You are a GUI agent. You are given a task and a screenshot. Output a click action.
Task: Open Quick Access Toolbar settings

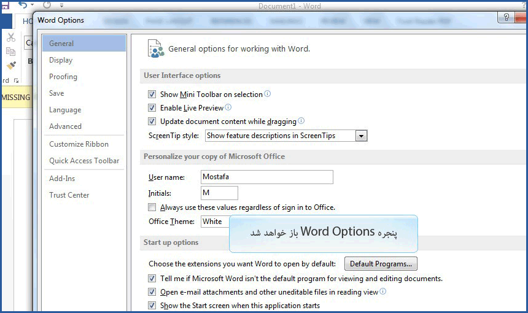[x=84, y=161]
